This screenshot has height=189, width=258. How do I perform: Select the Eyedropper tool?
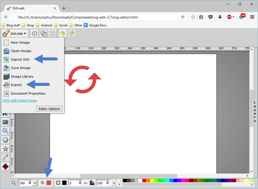point(6,158)
